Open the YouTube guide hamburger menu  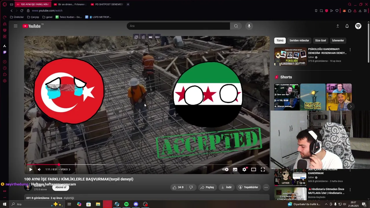[16, 26]
